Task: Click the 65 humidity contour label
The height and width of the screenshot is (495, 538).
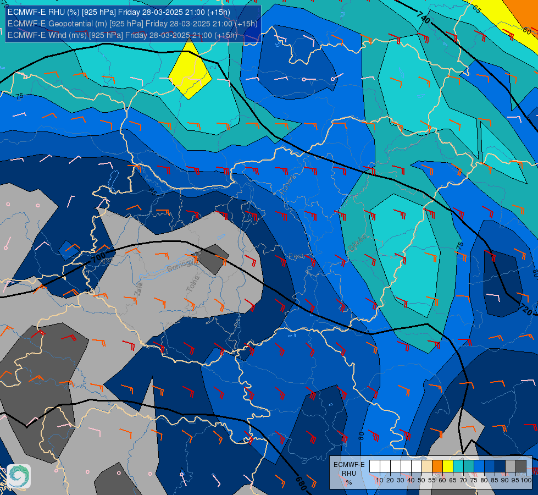Action: pos(476,9)
